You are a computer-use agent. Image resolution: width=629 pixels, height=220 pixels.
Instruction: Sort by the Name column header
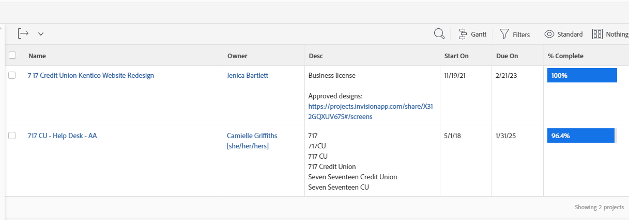[x=37, y=56]
